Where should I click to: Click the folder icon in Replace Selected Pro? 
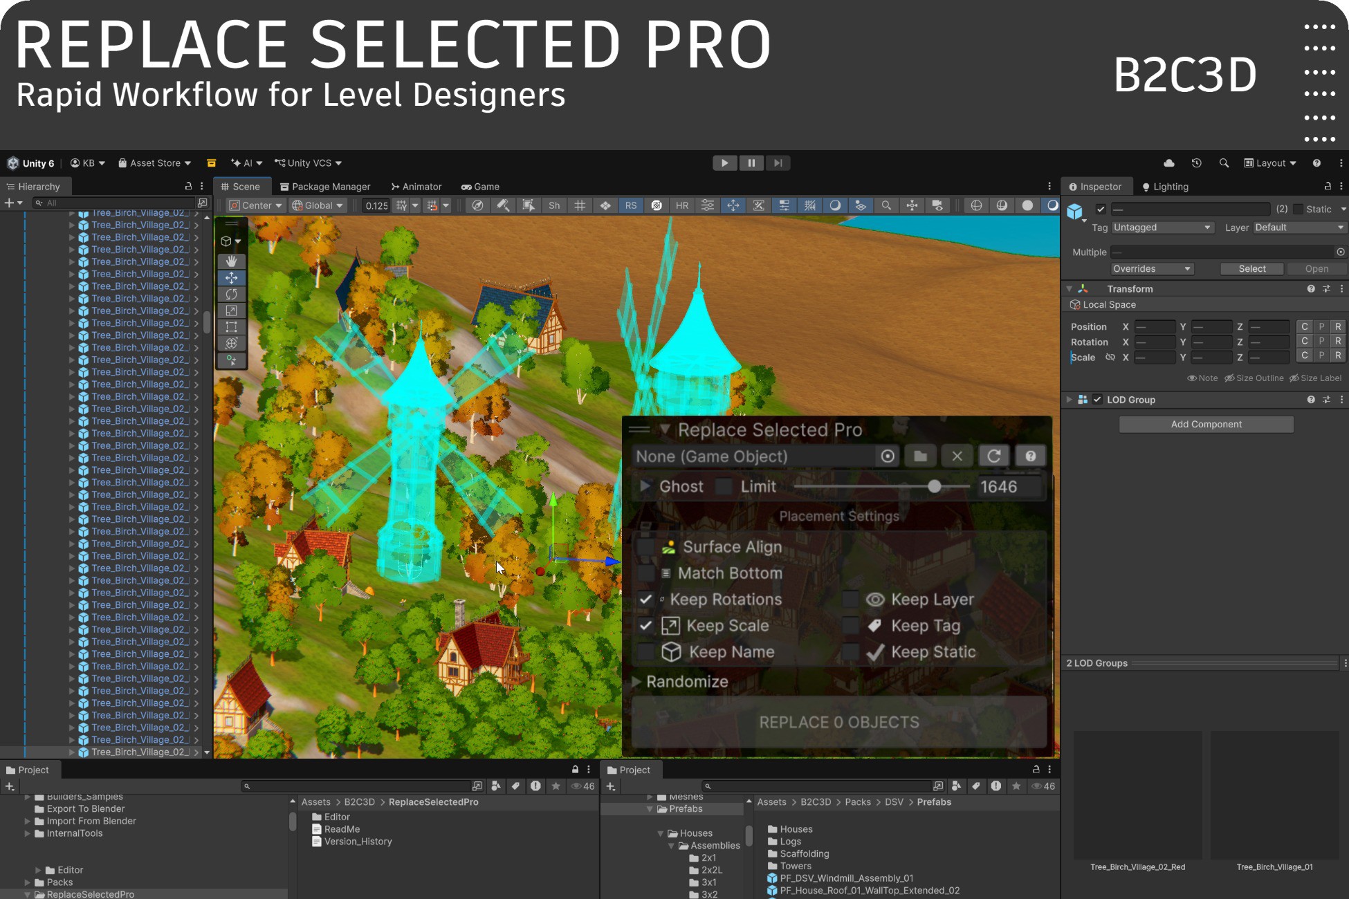click(x=920, y=456)
